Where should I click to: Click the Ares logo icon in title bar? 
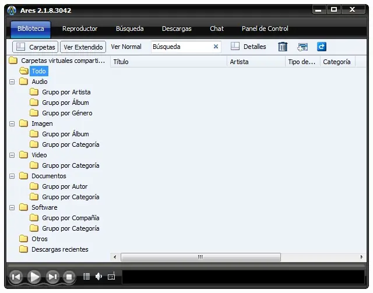tap(12, 10)
